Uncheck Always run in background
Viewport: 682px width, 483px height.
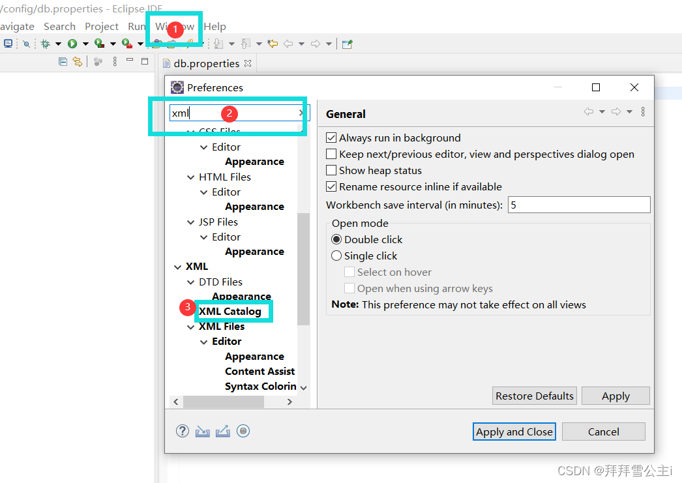click(331, 138)
